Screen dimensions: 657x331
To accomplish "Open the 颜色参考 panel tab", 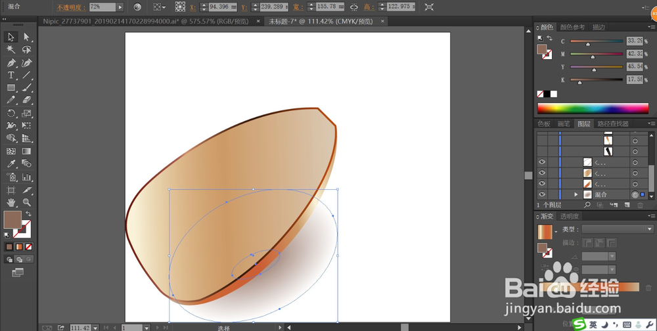I will (x=572, y=27).
